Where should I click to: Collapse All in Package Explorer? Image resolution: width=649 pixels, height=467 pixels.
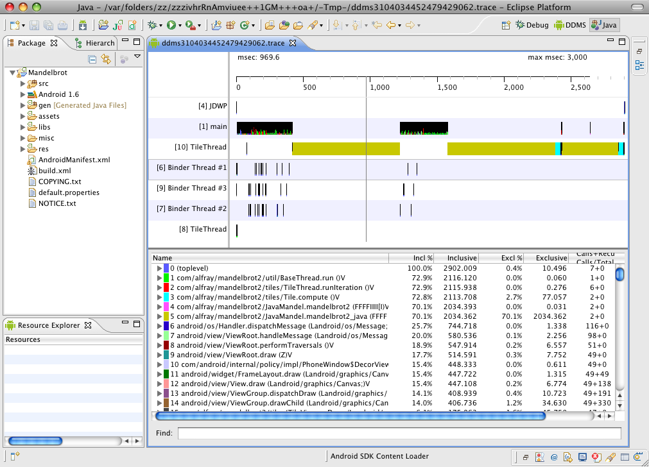tap(92, 59)
